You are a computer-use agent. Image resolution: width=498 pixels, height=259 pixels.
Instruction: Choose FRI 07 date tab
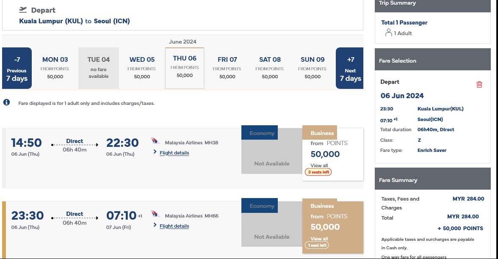click(227, 68)
